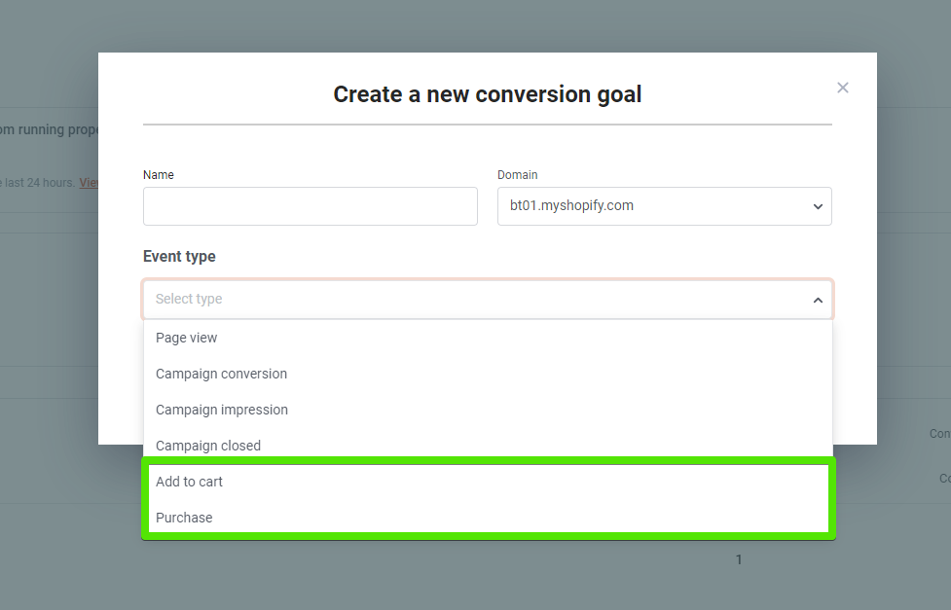This screenshot has height=610, width=951.
Task: Click the Name input field
Action: [x=310, y=206]
